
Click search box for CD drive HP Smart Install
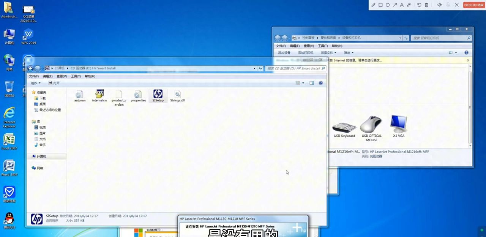pyautogui.click(x=295, y=68)
